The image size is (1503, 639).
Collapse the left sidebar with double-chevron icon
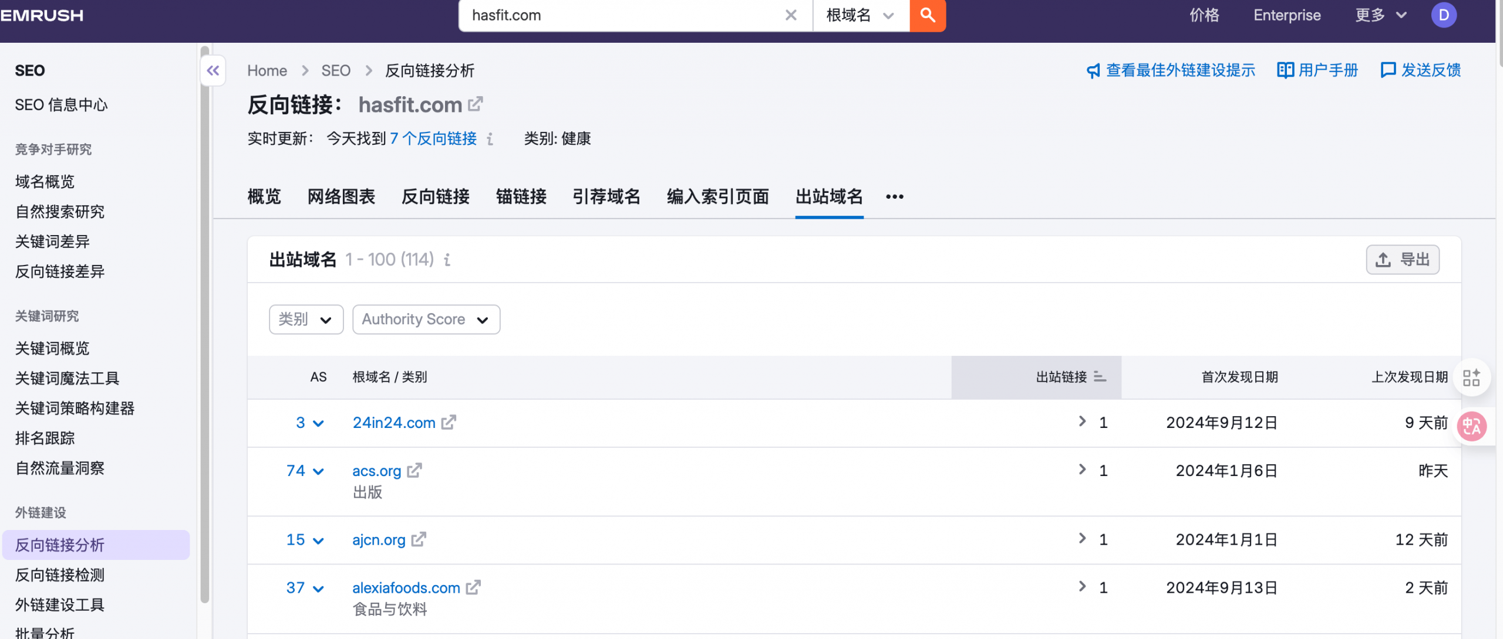point(213,71)
